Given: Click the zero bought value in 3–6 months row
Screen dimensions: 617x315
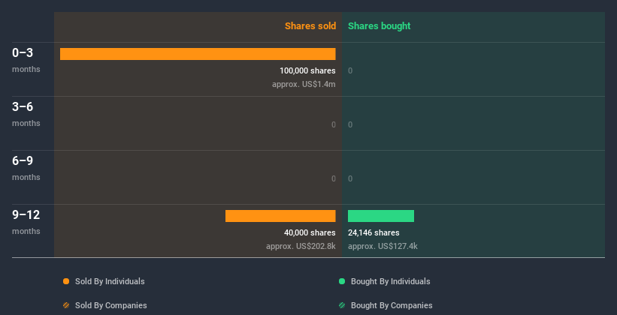Looking at the screenshot, I should 350,124.
